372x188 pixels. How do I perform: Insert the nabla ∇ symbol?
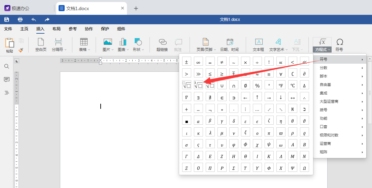(x=187, y=97)
